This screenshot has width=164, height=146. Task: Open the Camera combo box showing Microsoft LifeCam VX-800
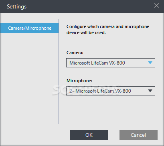click(111, 63)
